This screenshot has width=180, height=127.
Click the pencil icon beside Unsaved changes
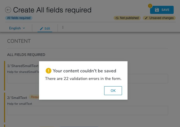tap(146, 18)
